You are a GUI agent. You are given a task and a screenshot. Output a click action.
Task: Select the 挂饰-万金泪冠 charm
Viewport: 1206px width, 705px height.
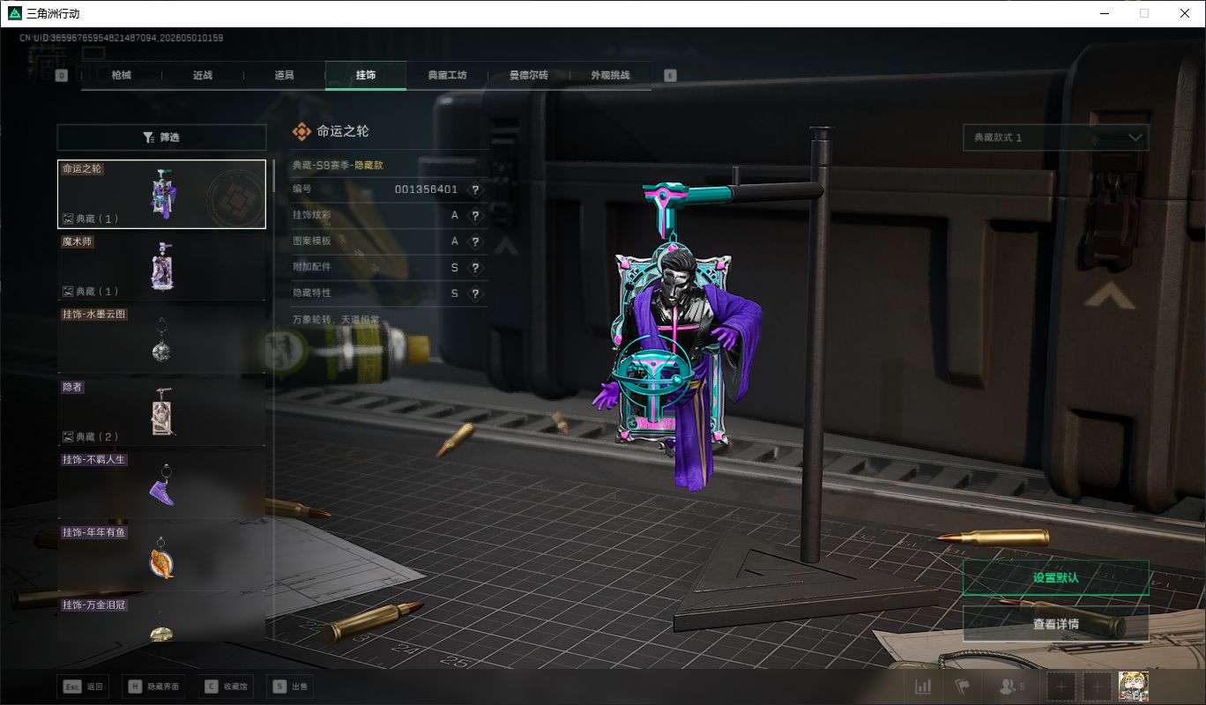pyautogui.click(x=161, y=620)
